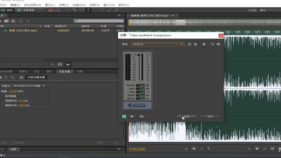Open the 多轨混音(M) menu
The width and height of the screenshot is (281, 158).
[32, 5]
